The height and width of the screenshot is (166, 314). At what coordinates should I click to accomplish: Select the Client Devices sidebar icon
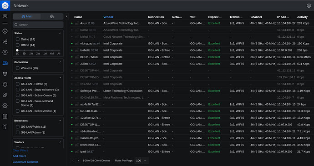pyautogui.click(x=5, y=63)
